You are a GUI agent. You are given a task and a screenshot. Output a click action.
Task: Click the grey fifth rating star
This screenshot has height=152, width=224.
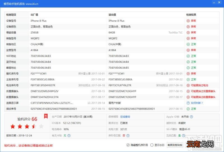pos(41,126)
